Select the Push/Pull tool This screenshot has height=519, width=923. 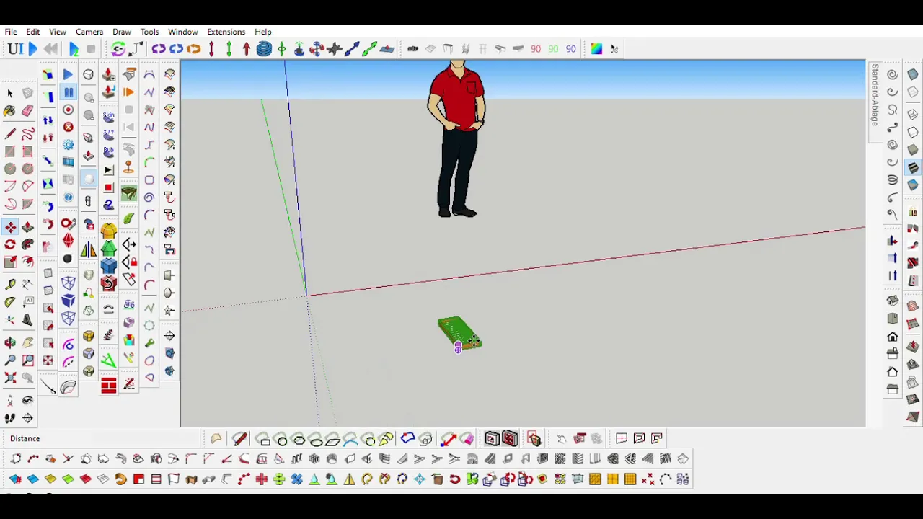(x=27, y=227)
